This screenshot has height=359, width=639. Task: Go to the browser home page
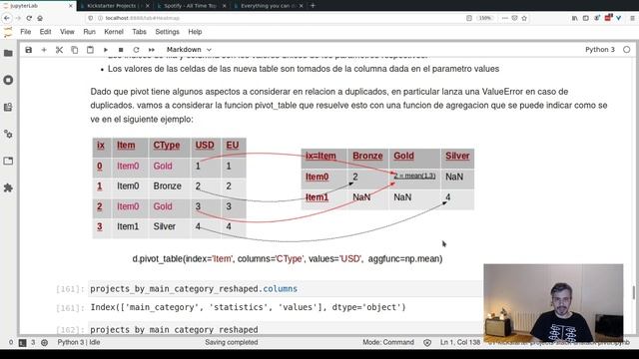[40, 18]
